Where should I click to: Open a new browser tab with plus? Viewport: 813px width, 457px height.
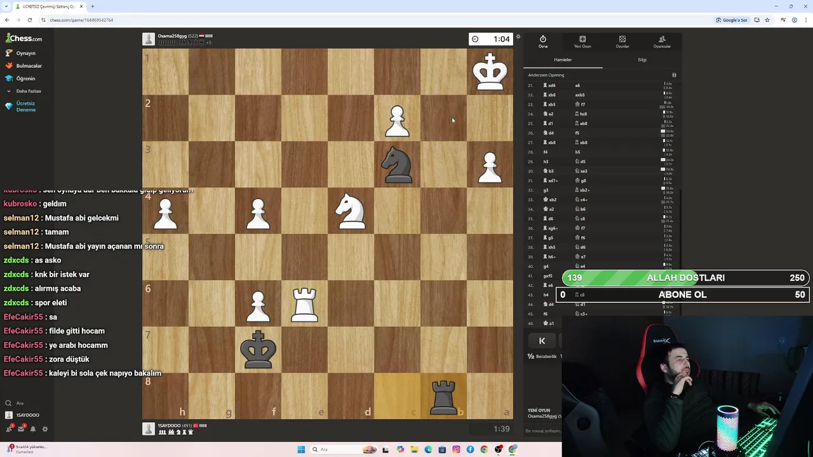(x=93, y=6)
